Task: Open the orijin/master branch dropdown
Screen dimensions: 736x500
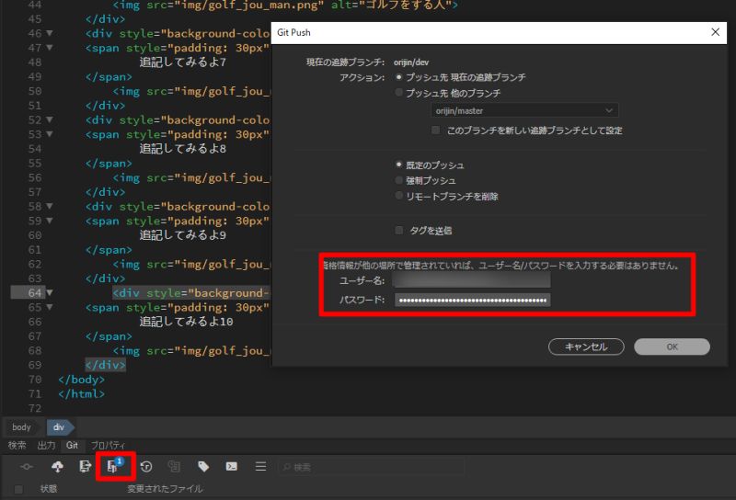Action: click(524, 110)
